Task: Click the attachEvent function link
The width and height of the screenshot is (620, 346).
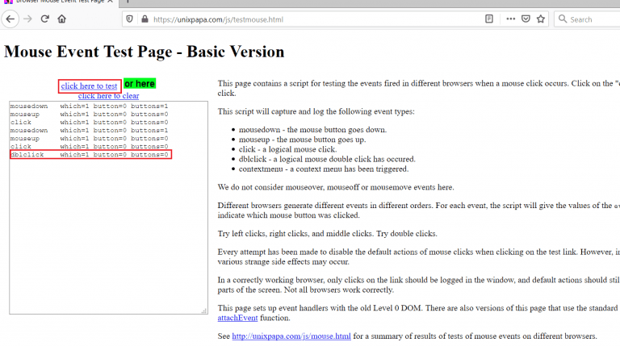Action: point(242,319)
